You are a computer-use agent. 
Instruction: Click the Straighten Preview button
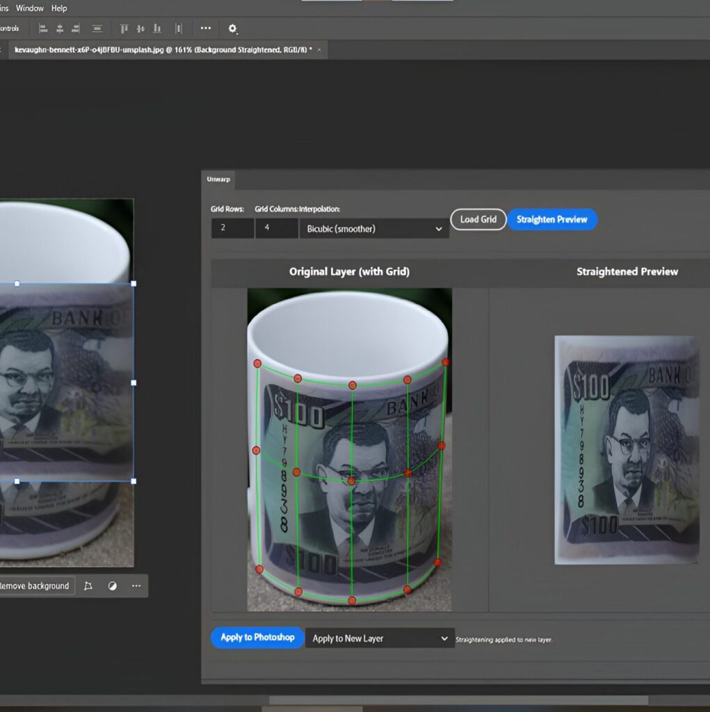coord(552,219)
